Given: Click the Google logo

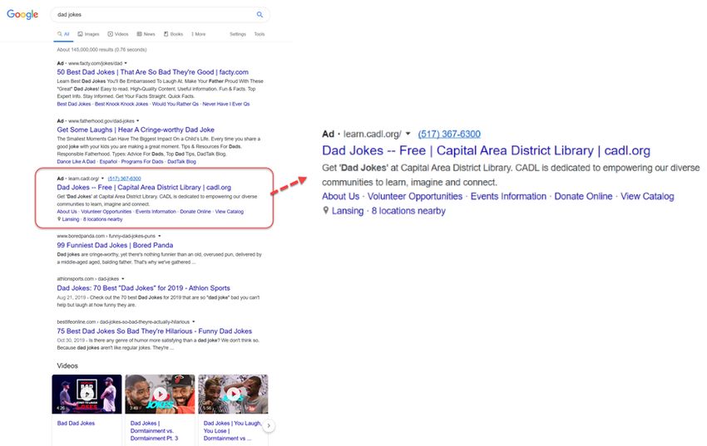Looking at the screenshot, I should point(22,14).
